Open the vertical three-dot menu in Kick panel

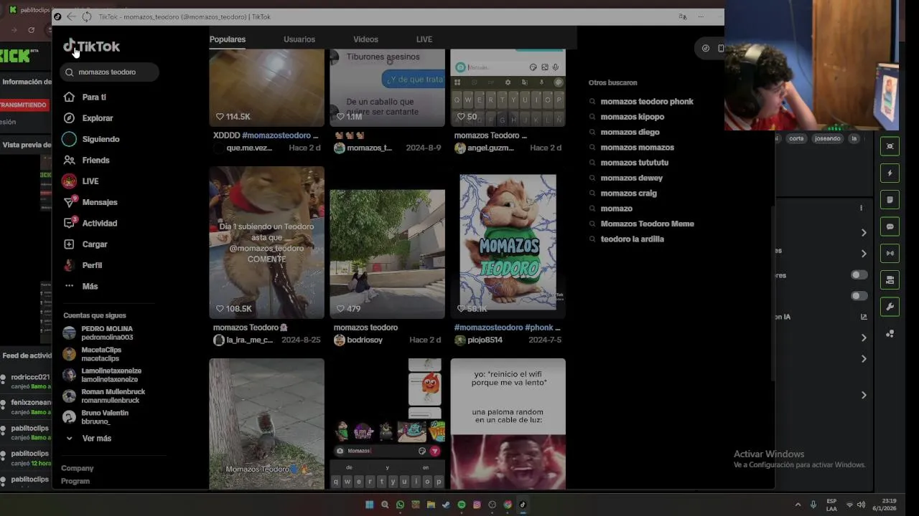click(861, 208)
